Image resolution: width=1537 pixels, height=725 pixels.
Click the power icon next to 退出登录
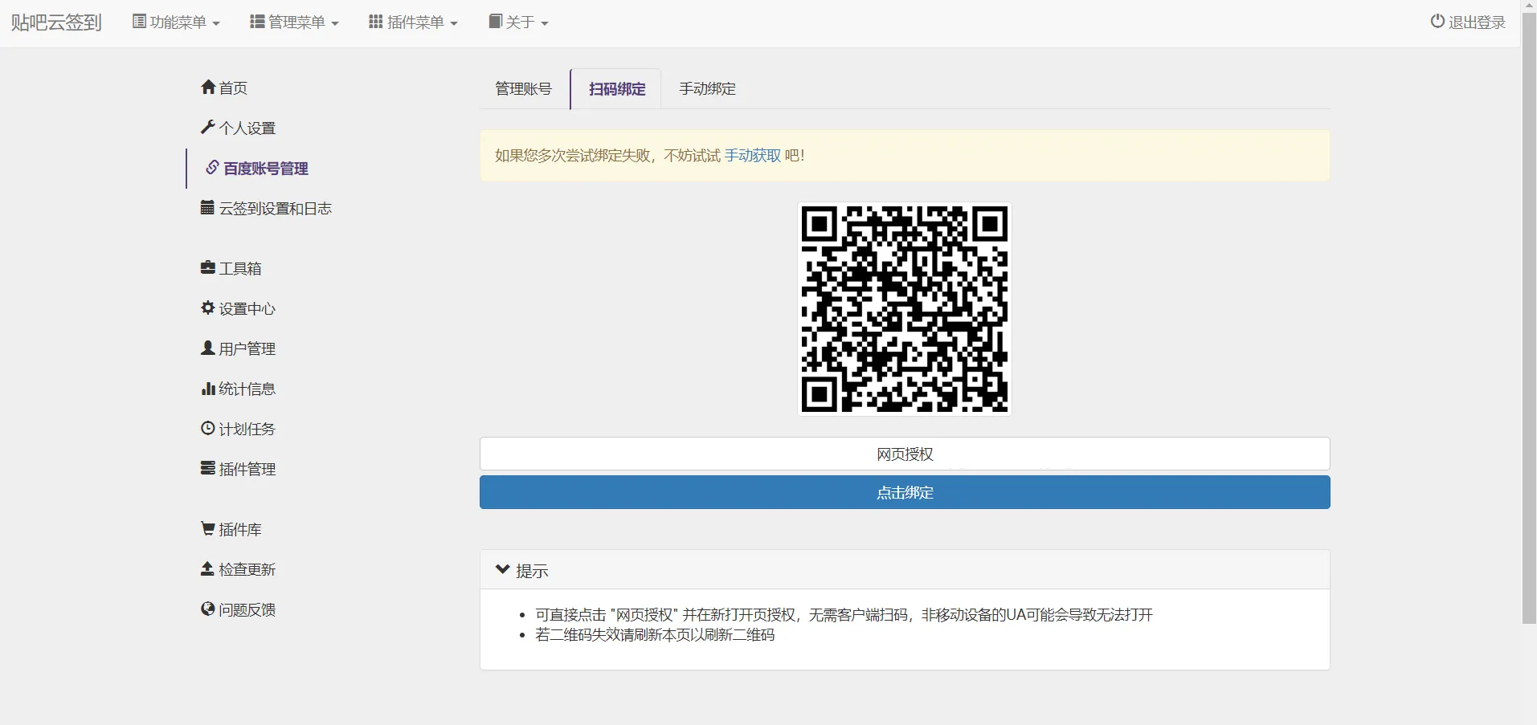[1437, 21]
